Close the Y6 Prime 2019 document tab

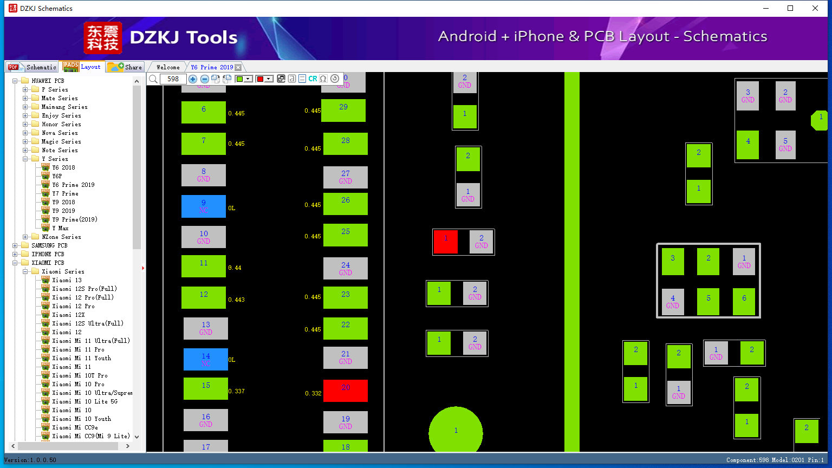[238, 67]
